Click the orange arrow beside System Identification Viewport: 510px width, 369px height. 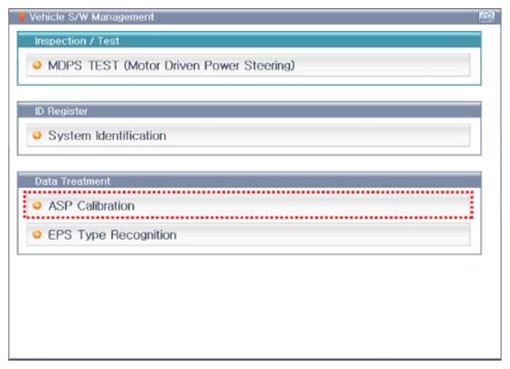click(x=37, y=136)
